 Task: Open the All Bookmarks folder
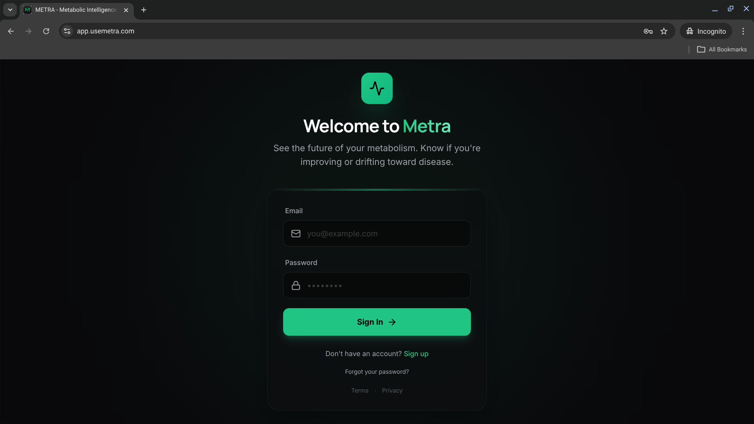[x=722, y=49]
